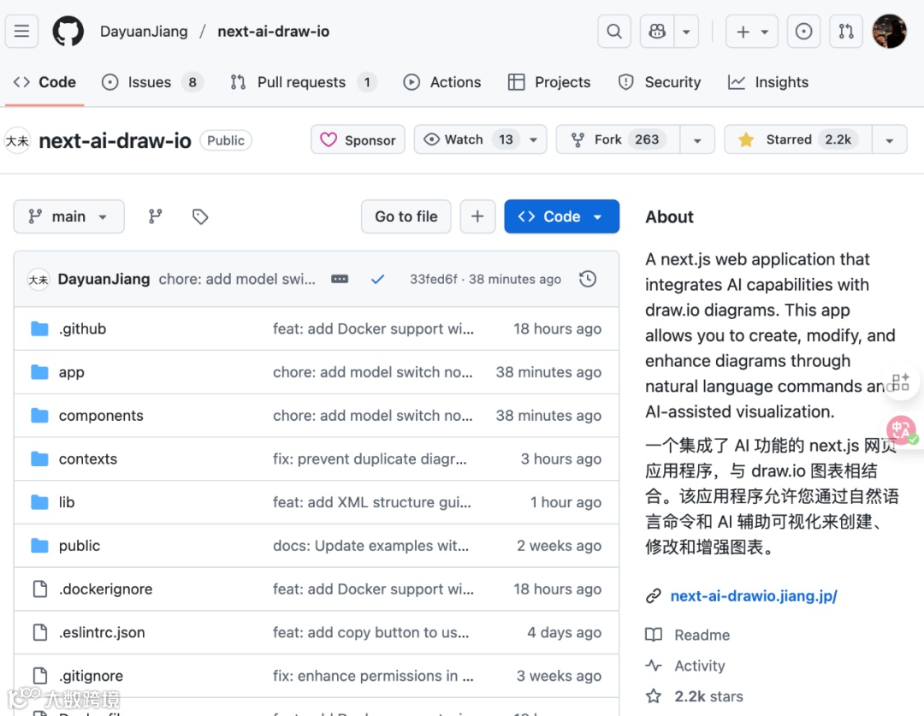924x716 pixels.
Task: Switch to the Security tab
Action: (x=660, y=82)
